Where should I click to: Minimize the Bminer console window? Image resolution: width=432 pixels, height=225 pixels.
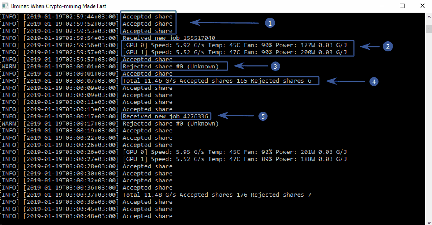pyautogui.click(x=382, y=6)
